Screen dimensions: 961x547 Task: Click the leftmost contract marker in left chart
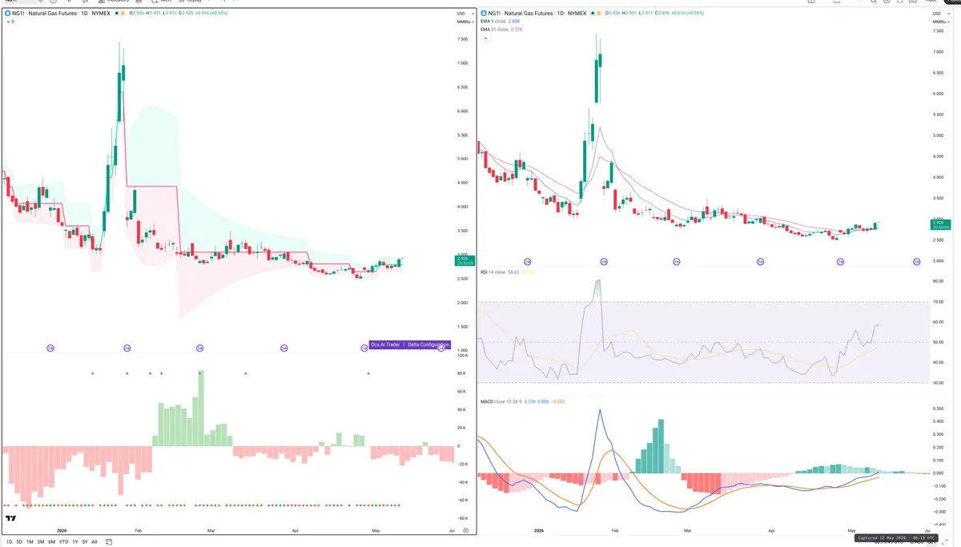tap(50, 347)
